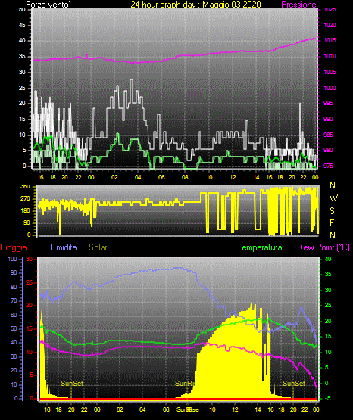
Task: Click the pressure axis value '1000'
Action: point(330,88)
